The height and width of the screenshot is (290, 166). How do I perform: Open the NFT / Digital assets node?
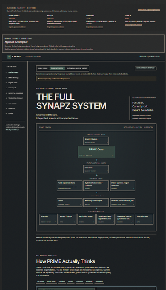(x=87, y=219)
